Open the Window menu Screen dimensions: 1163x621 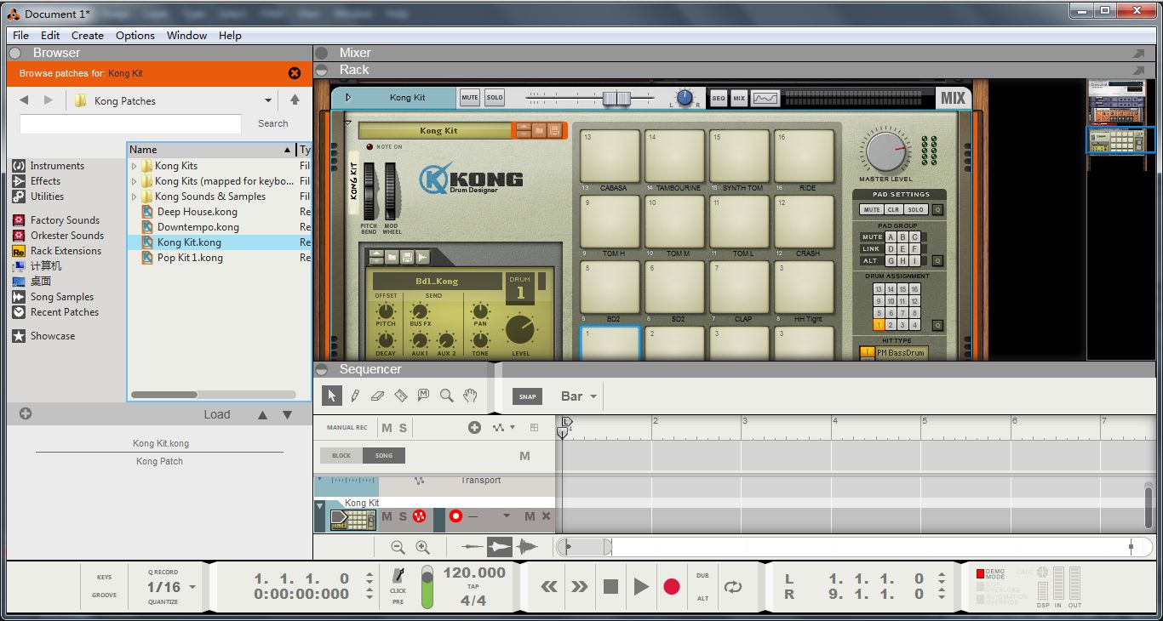pos(186,35)
